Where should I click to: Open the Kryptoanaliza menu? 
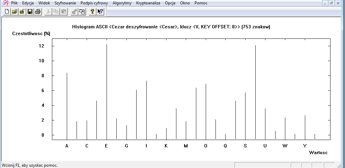click(148, 3)
